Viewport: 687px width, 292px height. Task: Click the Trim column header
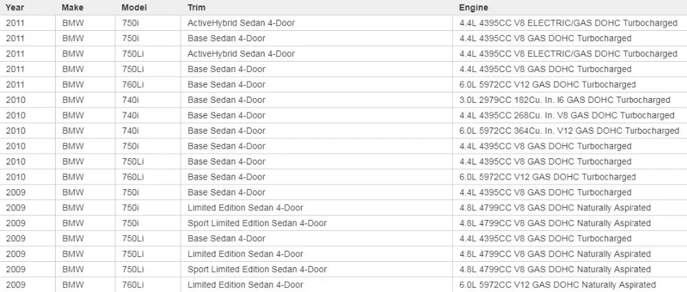(317, 8)
